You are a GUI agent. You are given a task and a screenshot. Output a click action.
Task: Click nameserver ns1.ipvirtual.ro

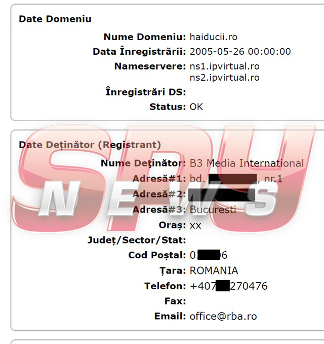click(x=224, y=66)
